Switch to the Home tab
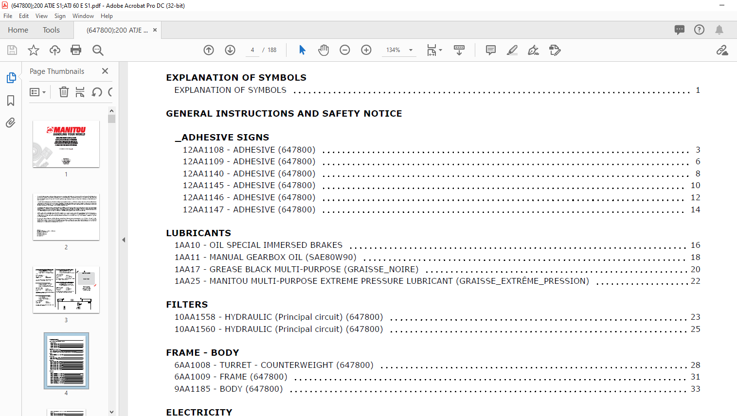 point(18,30)
